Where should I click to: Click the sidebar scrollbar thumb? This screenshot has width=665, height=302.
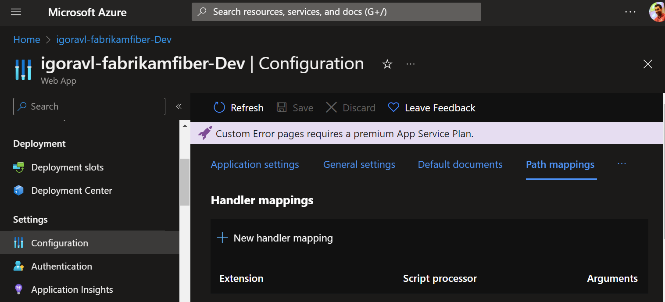pos(185,182)
